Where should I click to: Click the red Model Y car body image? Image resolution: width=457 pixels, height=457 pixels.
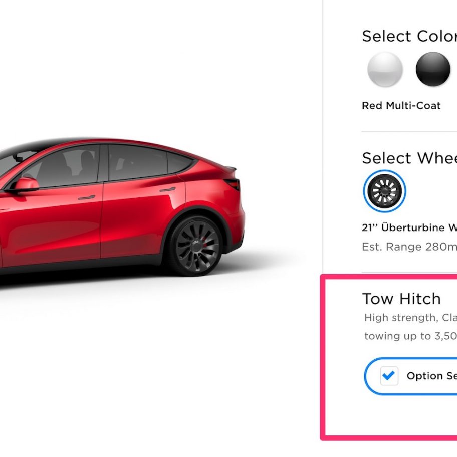[122, 207]
